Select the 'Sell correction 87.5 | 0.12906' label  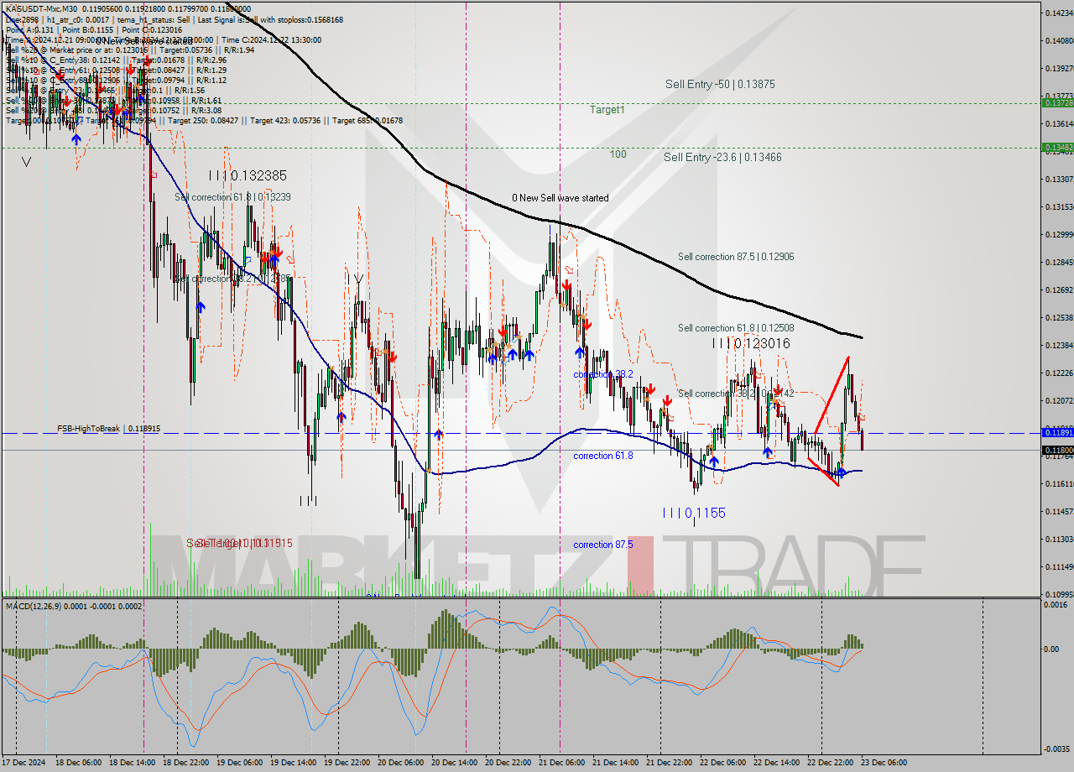pos(736,257)
